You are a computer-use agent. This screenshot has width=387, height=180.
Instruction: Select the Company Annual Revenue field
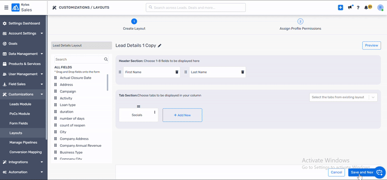click(x=80, y=146)
